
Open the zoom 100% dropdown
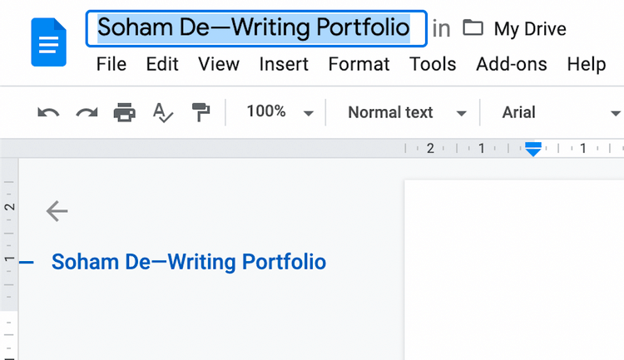[x=280, y=111]
